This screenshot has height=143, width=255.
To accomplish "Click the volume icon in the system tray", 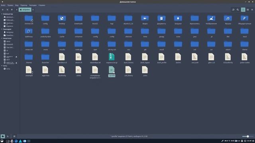I will pos(253,141).
